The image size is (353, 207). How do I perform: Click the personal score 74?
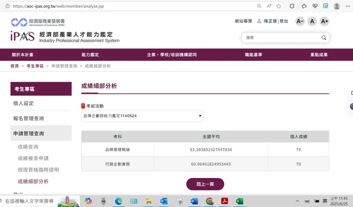tap(299, 149)
